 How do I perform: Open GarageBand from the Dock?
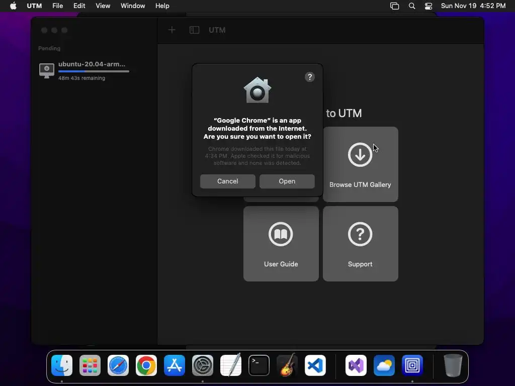click(x=287, y=365)
